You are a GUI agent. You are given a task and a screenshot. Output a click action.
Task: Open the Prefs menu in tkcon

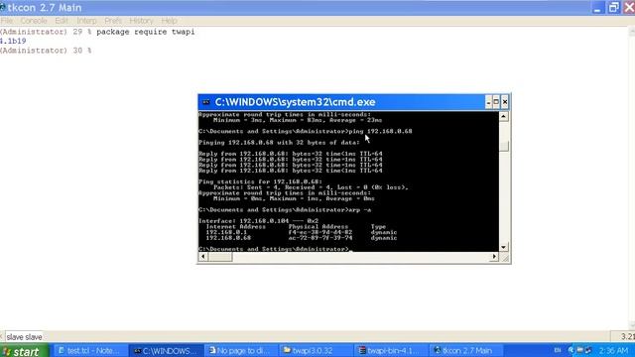tap(113, 21)
